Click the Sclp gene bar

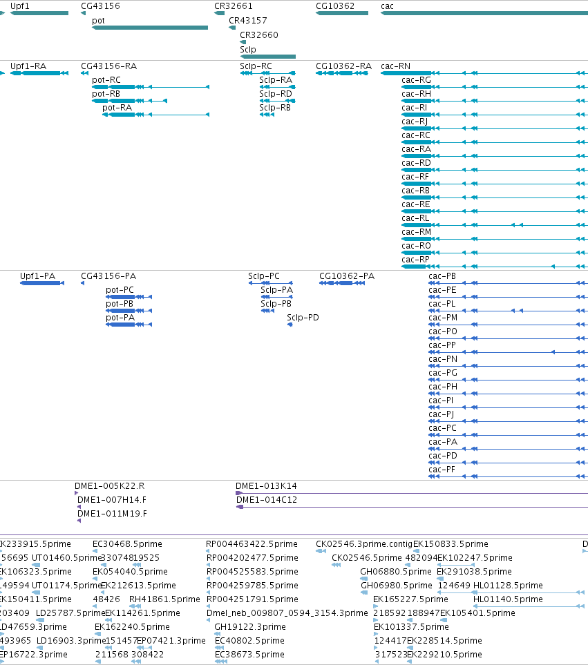(x=267, y=57)
